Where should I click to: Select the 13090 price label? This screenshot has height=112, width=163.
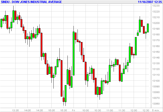156,86
